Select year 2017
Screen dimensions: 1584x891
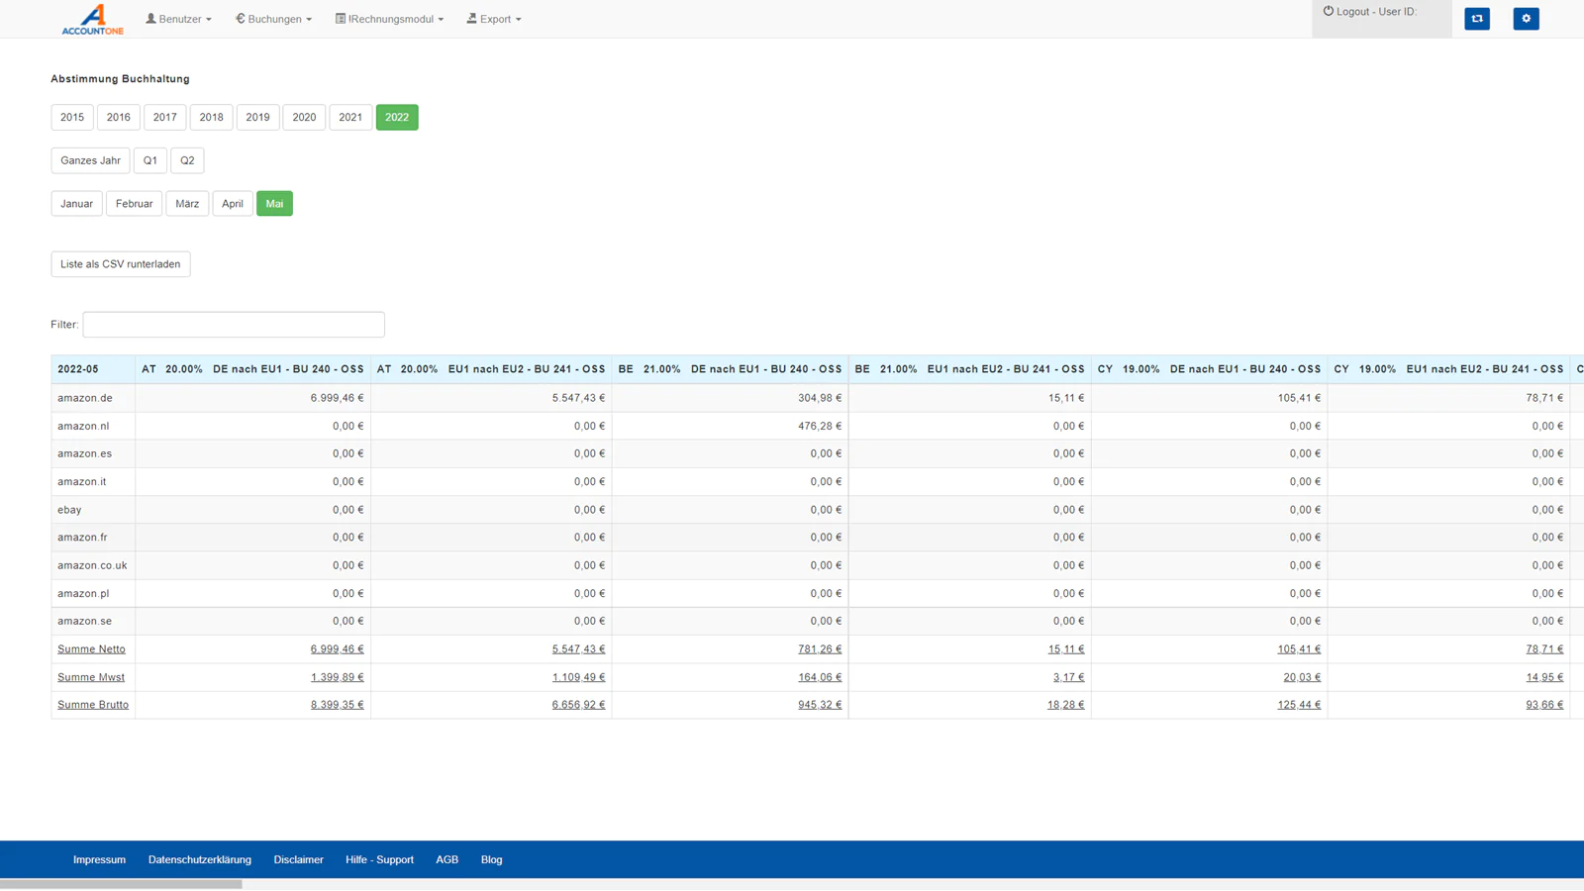pos(165,117)
